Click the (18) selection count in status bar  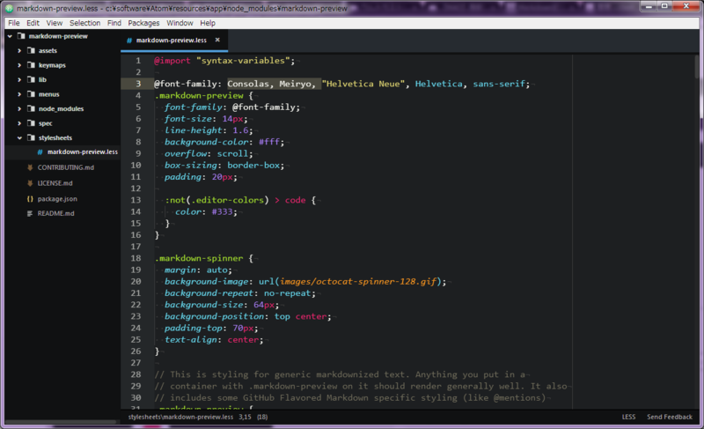(262, 417)
